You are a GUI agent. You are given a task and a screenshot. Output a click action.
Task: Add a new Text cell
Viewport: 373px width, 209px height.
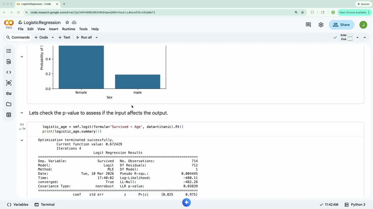[64, 37]
